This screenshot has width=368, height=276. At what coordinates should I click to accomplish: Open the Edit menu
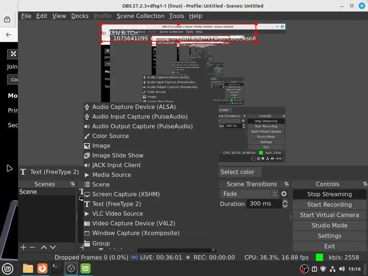click(x=42, y=16)
